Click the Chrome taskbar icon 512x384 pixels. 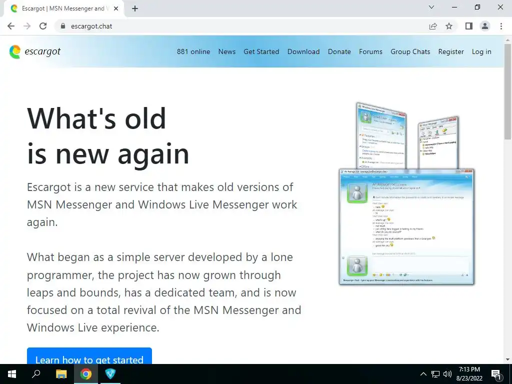click(x=86, y=374)
